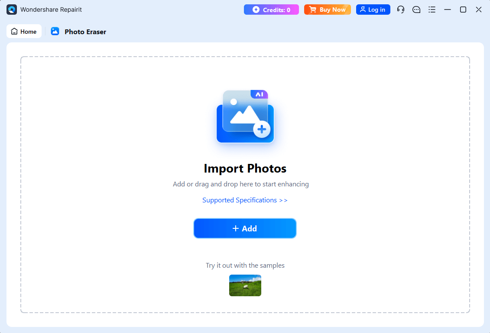Click the Buy Now button

point(328,9)
